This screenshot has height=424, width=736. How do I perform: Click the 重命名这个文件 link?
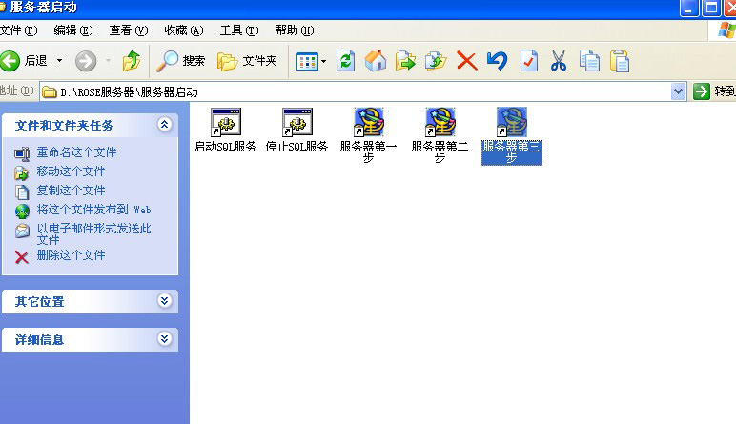tap(76, 152)
